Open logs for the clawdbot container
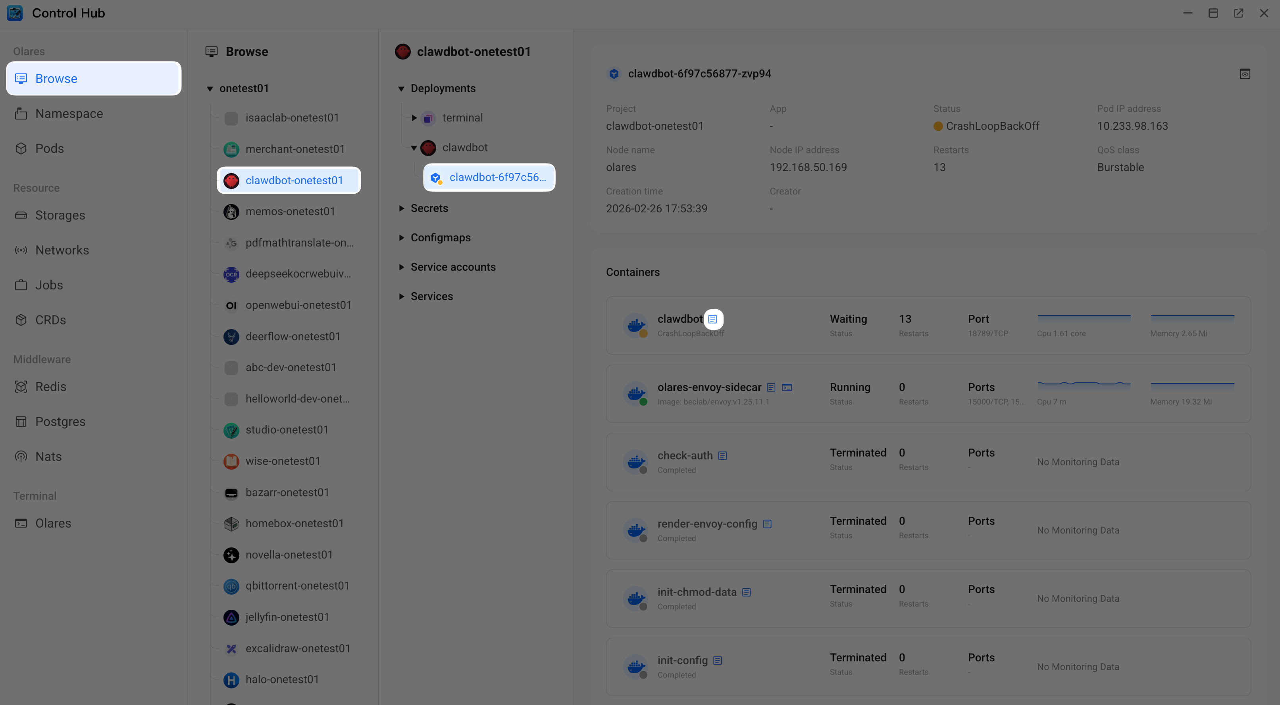Image resolution: width=1280 pixels, height=705 pixels. click(x=713, y=319)
